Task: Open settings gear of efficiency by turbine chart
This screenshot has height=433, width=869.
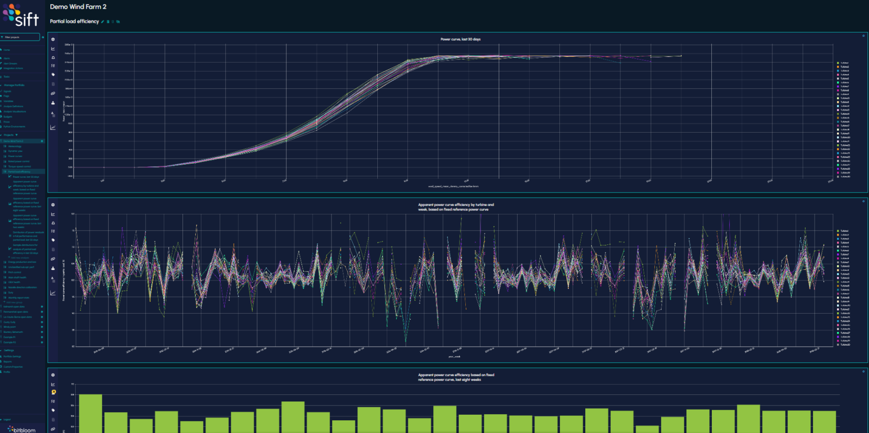Action: pyautogui.click(x=53, y=205)
